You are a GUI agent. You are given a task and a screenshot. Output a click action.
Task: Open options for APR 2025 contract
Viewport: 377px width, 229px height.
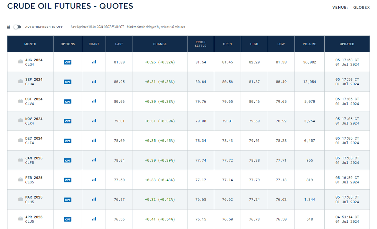[x=68, y=219]
